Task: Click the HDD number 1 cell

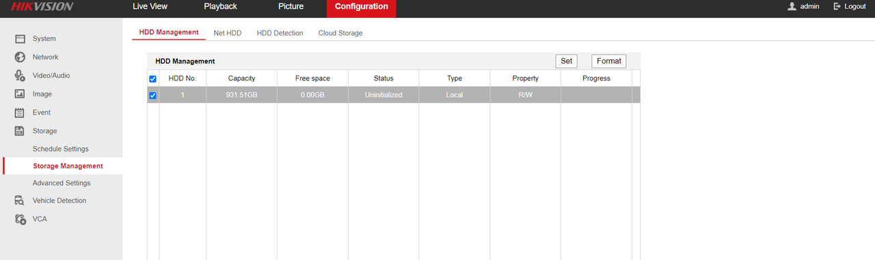Action: (x=183, y=95)
